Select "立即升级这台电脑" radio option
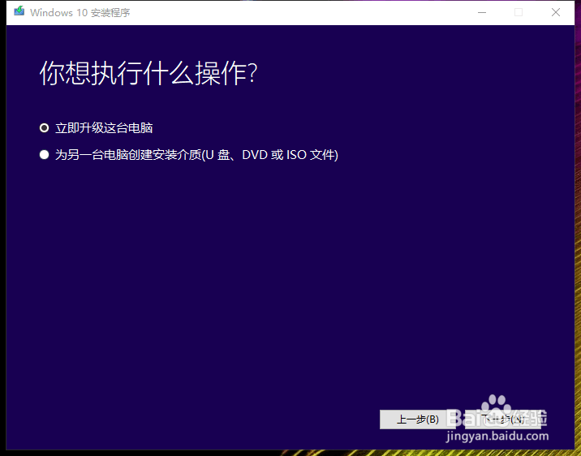The height and width of the screenshot is (456, 581). (44, 128)
